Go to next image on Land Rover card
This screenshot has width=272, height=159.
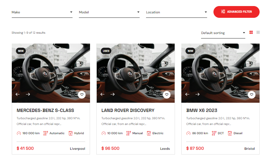coord(113,94)
